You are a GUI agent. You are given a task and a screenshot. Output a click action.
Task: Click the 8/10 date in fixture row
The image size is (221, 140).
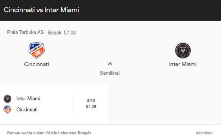pos(91,100)
